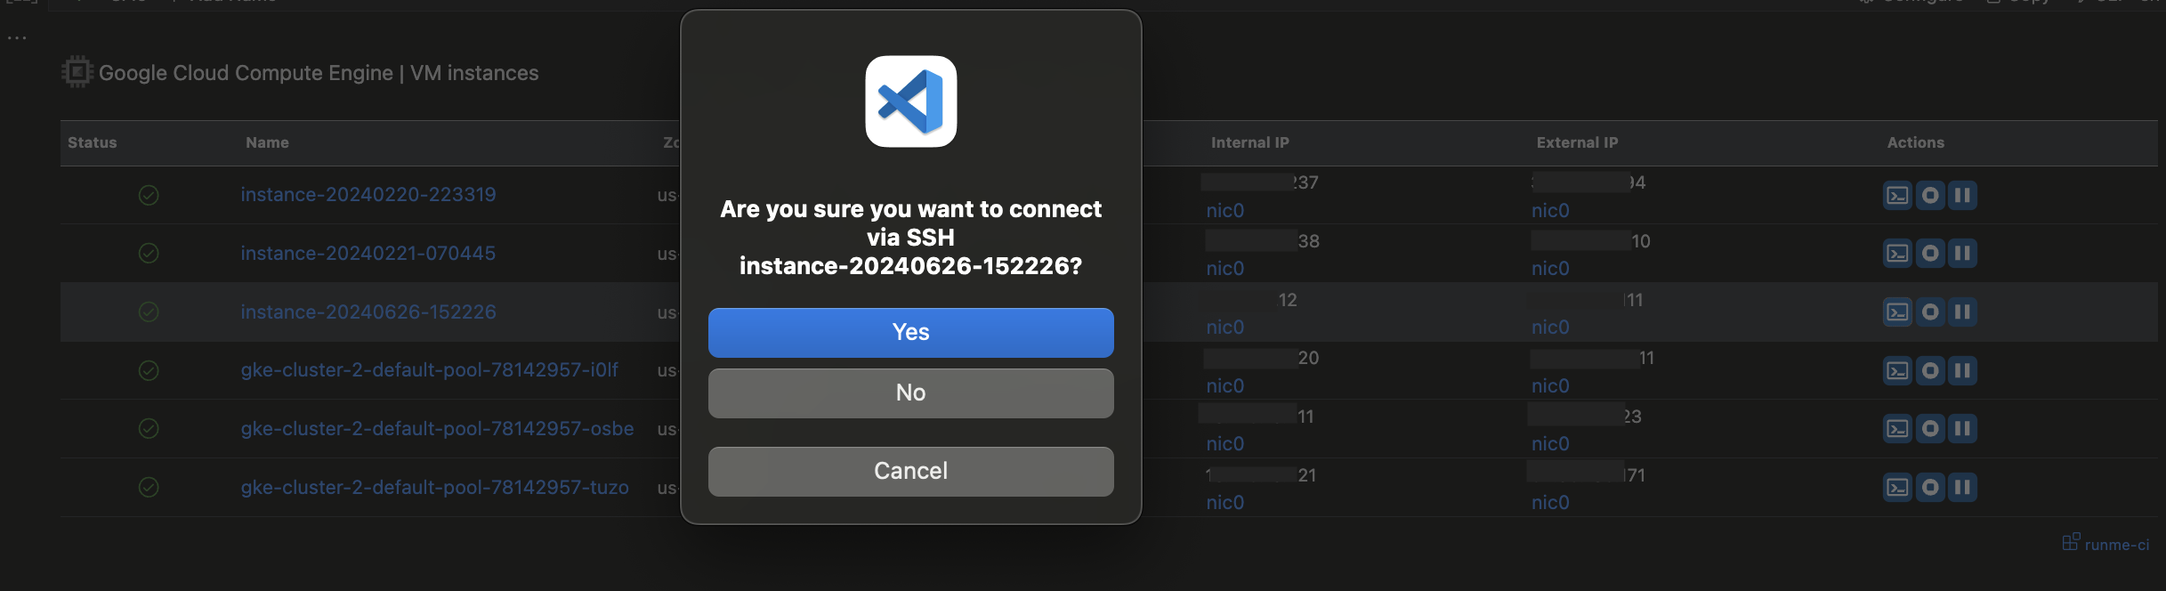Cancel the SSH confirmation dialog
Screen dimensions: 2166x591
[x=910, y=471]
